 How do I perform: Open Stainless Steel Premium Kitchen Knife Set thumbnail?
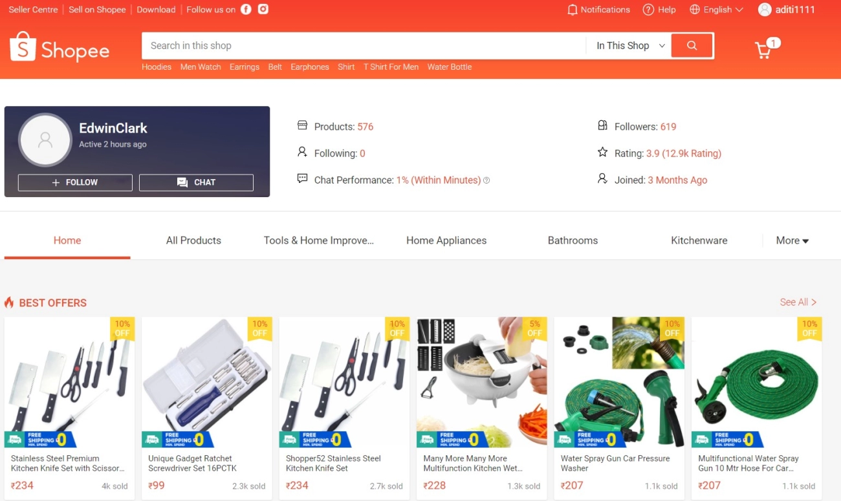pos(70,382)
